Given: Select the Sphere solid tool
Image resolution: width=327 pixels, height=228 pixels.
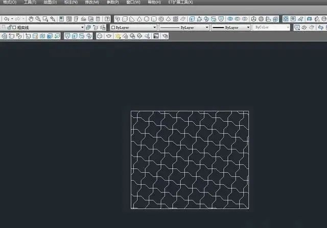Looking at the screenshot, I should coord(147,19).
